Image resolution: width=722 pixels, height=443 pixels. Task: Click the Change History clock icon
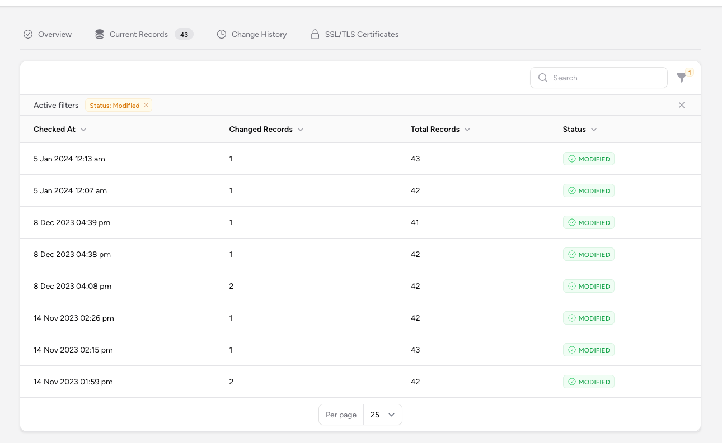222,34
